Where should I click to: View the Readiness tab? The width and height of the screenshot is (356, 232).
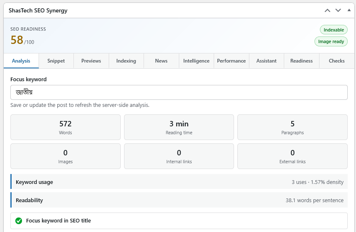pyautogui.click(x=302, y=61)
